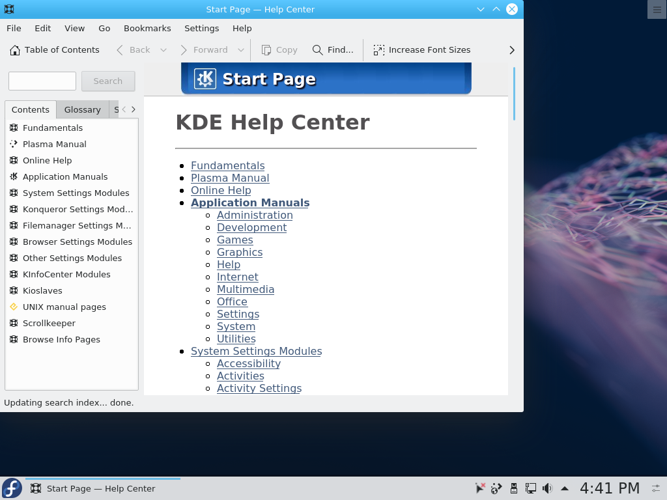Click the Plasma Manual icon in the Contents tree
Screen dimensions: 667x500
pos(14,144)
